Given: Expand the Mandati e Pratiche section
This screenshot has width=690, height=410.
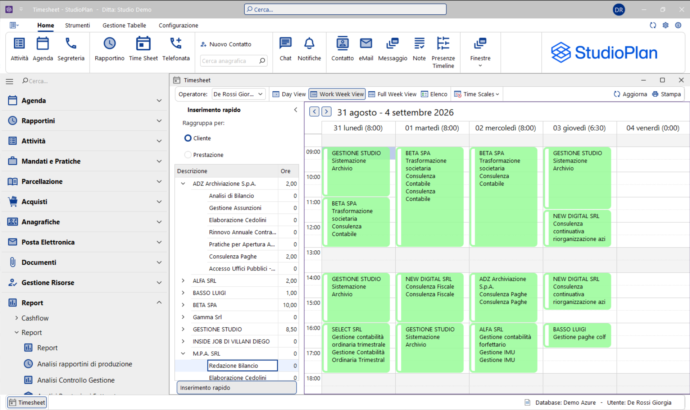Looking at the screenshot, I should [85, 161].
